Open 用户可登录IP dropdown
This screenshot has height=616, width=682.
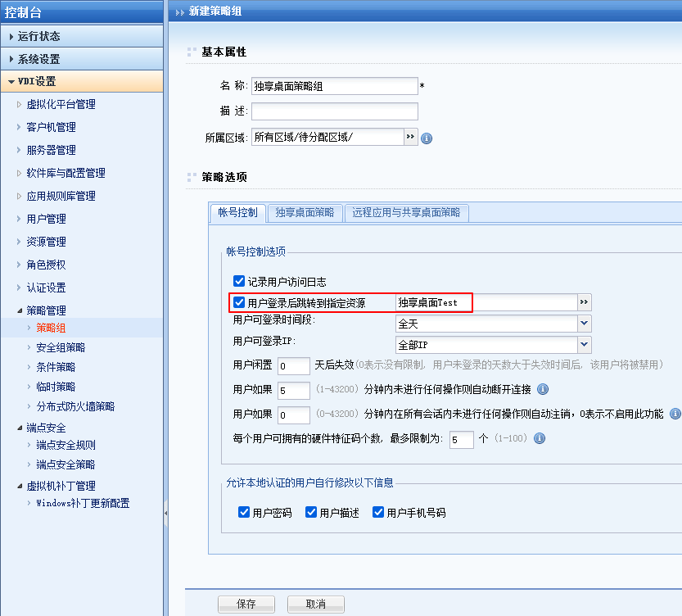click(584, 345)
